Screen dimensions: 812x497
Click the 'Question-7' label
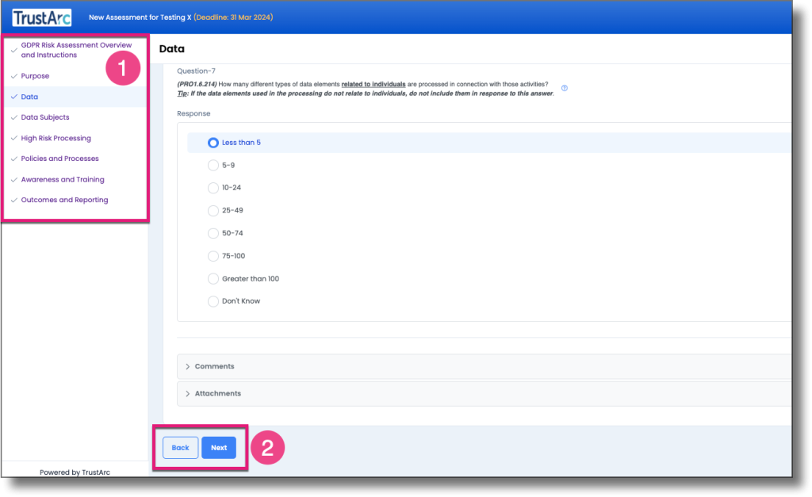(197, 71)
